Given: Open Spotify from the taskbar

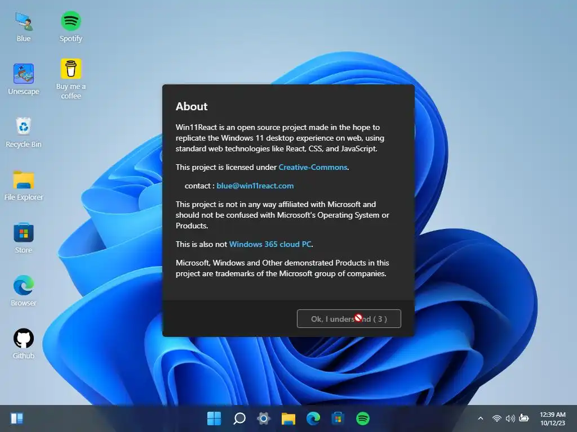Looking at the screenshot, I should pyautogui.click(x=362, y=418).
